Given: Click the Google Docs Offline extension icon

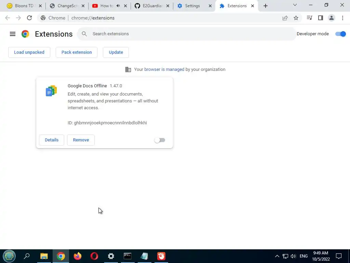Looking at the screenshot, I should pyautogui.click(x=51, y=90).
